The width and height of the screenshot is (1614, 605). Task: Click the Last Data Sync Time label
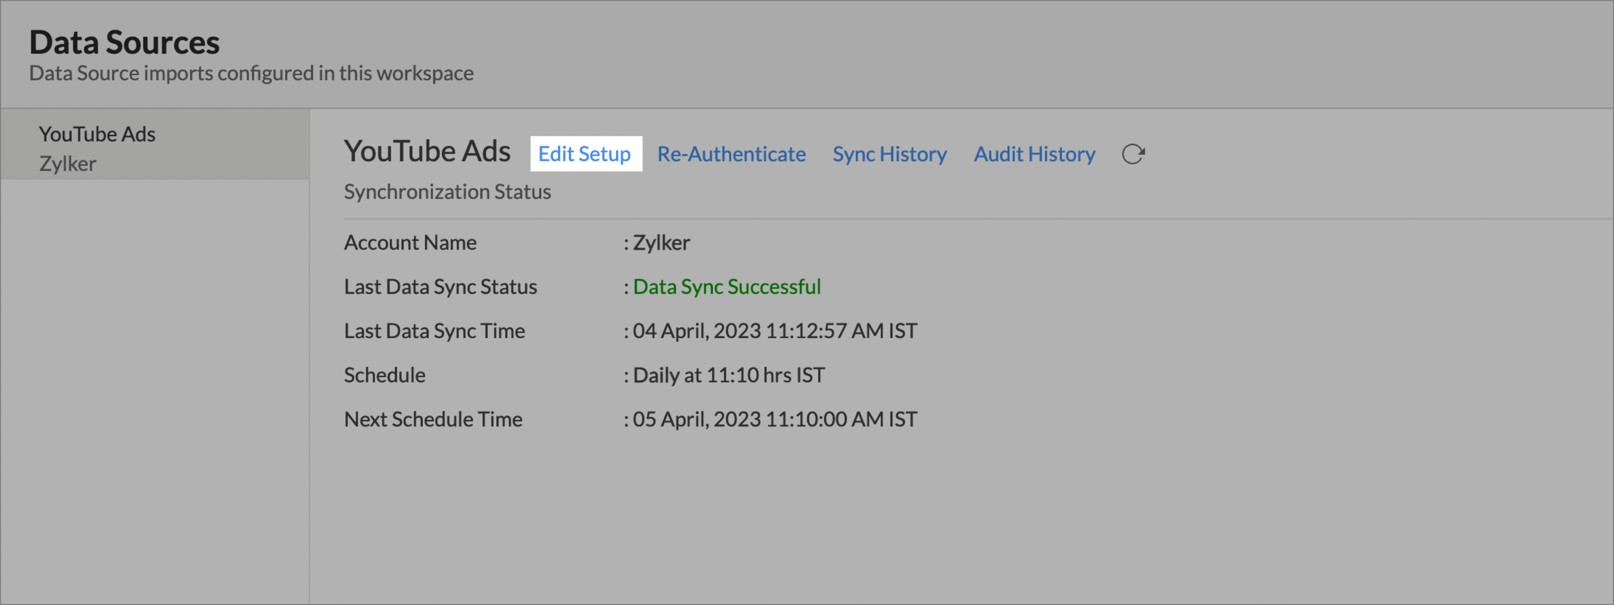click(x=434, y=331)
